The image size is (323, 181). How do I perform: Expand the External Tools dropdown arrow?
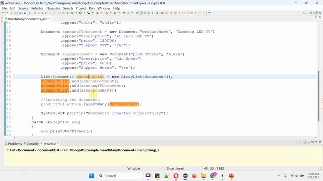(101, 13)
